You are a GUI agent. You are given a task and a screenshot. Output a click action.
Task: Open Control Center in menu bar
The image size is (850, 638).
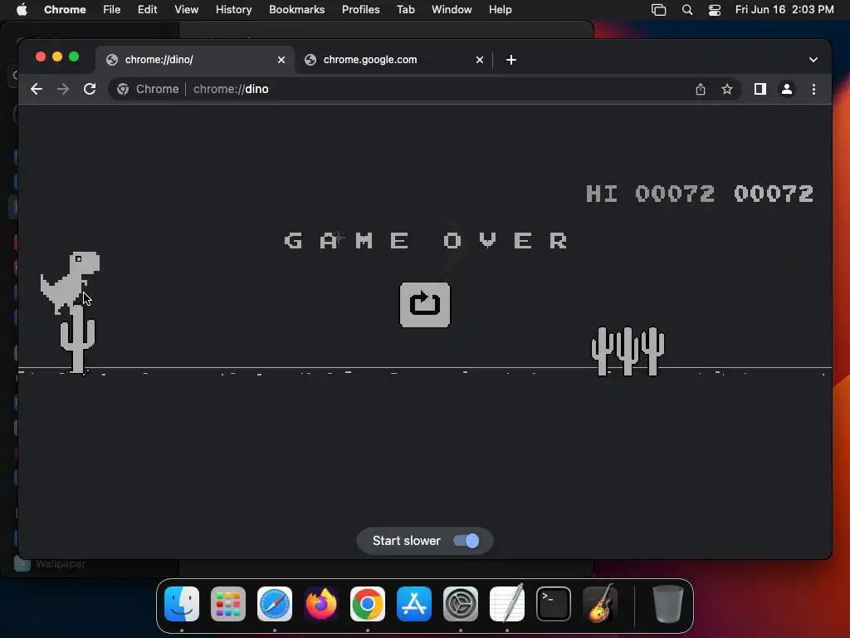tap(715, 10)
